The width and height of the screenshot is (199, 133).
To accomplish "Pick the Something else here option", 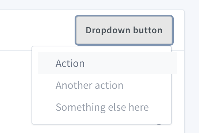I will [x=108, y=107].
